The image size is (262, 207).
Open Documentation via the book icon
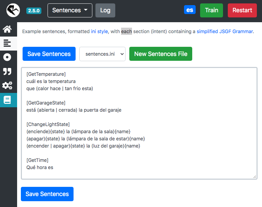(x=7, y=100)
